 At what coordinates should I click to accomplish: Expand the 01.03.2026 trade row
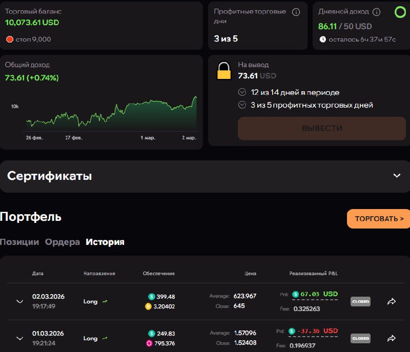[x=20, y=338]
